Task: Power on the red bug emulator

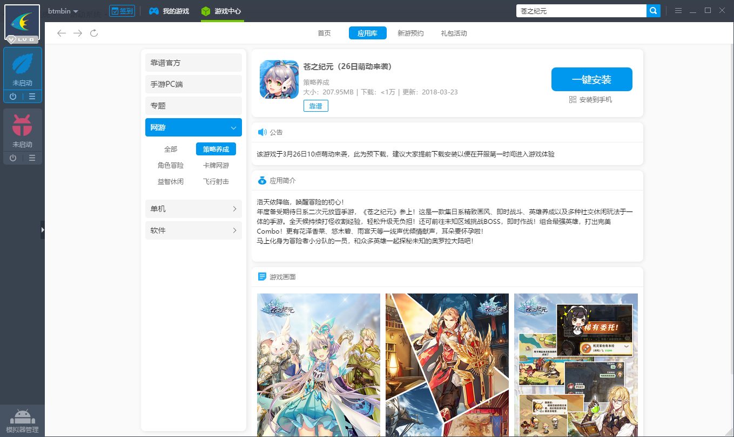Action: pos(13,158)
